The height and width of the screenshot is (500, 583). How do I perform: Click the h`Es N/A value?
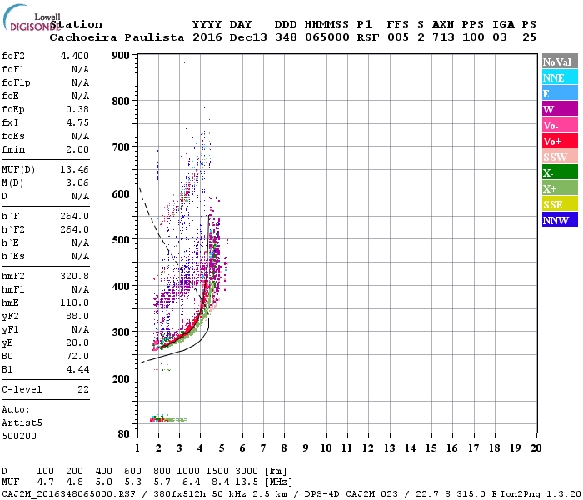tap(80, 257)
